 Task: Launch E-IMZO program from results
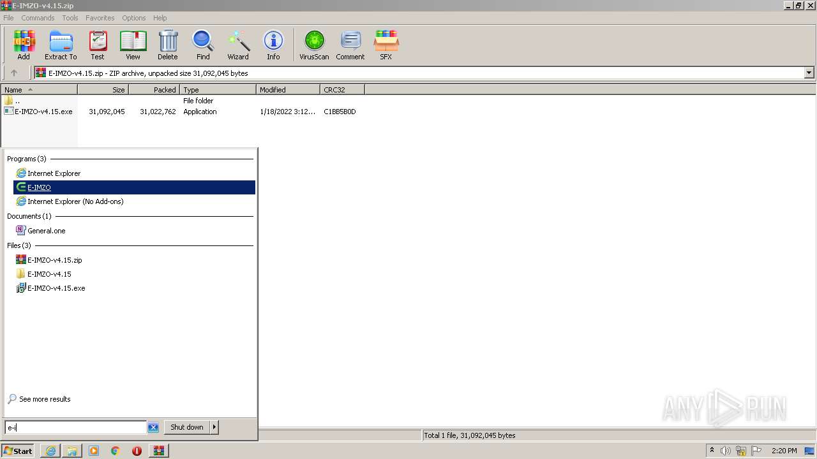pos(134,187)
